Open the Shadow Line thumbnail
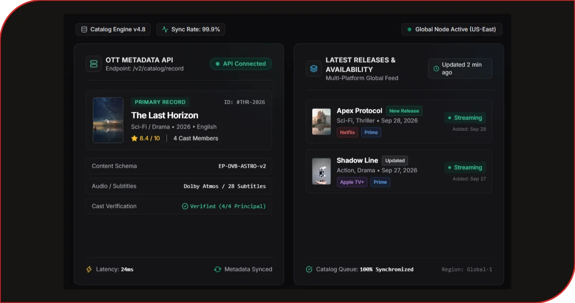This screenshot has width=575, height=303. [321, 172]
